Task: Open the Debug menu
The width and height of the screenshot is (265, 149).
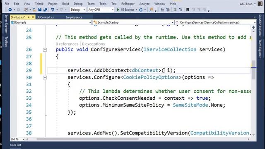Action: pyautogui.click(x=78, y=4)
